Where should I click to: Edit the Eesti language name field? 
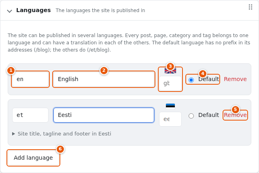(x=104, y=115)
